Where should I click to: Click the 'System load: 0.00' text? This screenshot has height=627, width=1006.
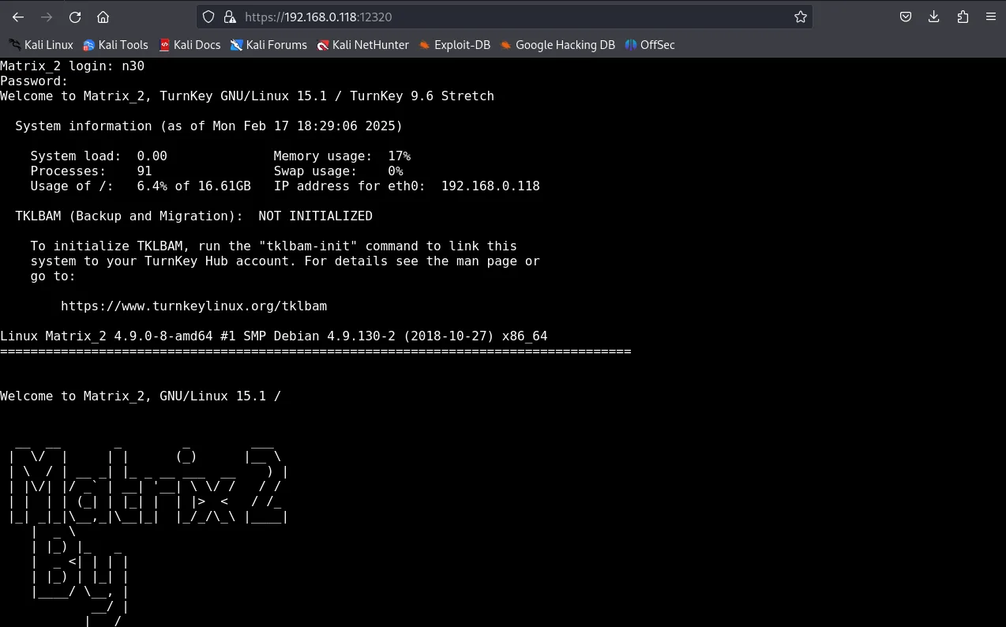point(99,156)
